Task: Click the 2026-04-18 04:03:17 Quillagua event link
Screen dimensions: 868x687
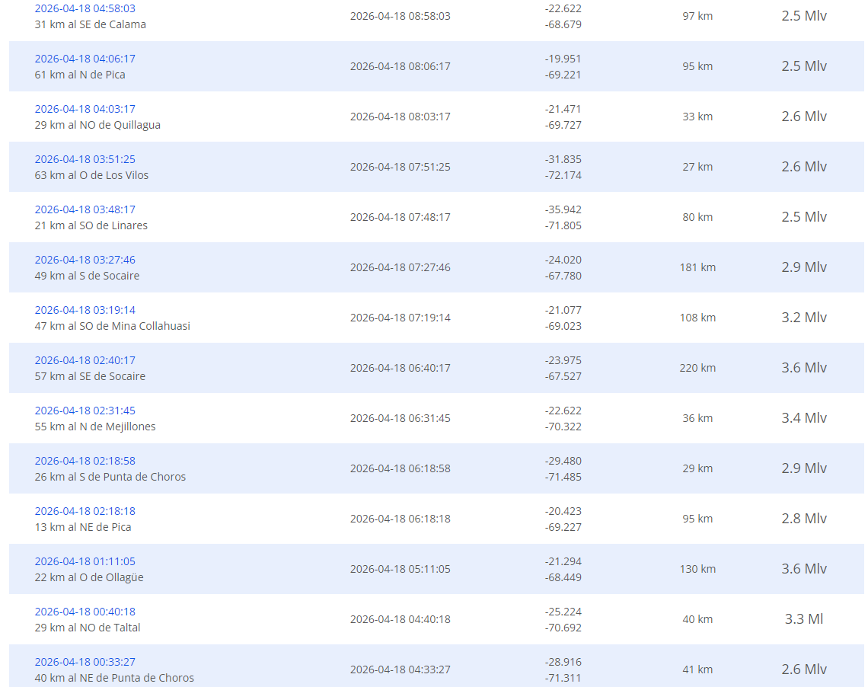Action: [85, 109]
